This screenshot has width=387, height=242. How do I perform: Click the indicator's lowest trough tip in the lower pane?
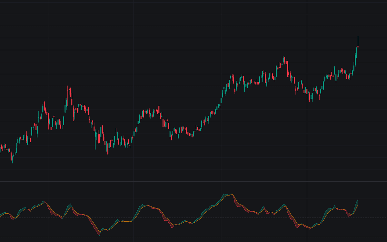coord(99,236)
